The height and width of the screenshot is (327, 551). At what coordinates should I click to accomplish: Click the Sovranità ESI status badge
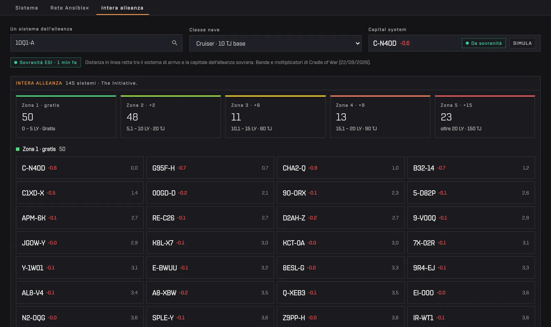(45, 62)
